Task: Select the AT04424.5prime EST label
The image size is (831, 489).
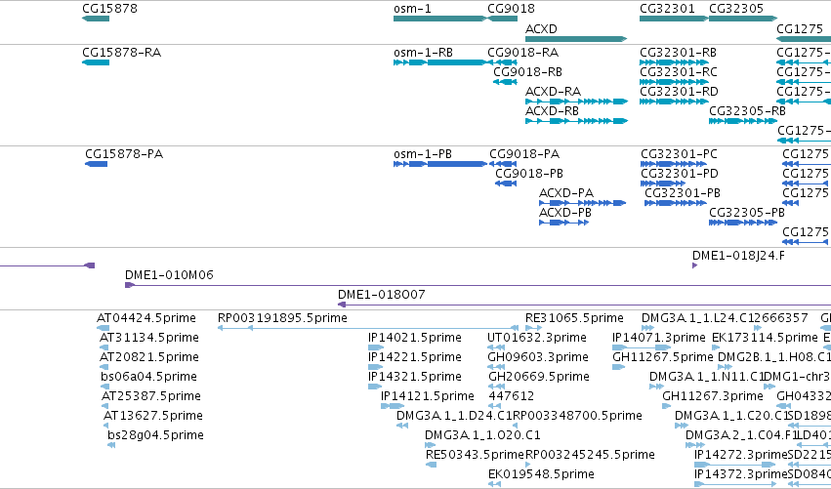Action: pos(146,318)
